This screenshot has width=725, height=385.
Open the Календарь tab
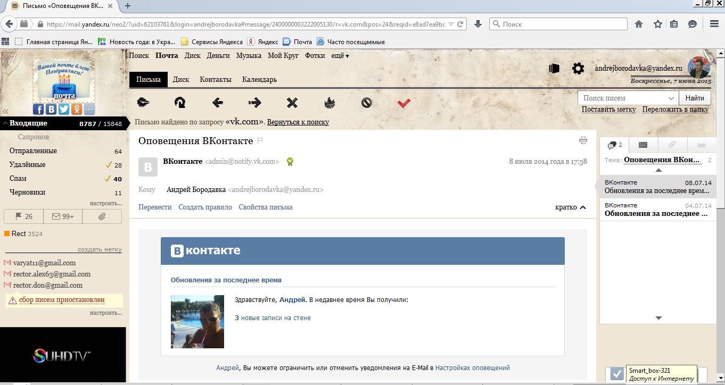(259, 80)
